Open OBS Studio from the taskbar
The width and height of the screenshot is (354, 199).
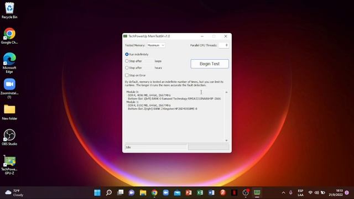246,192
